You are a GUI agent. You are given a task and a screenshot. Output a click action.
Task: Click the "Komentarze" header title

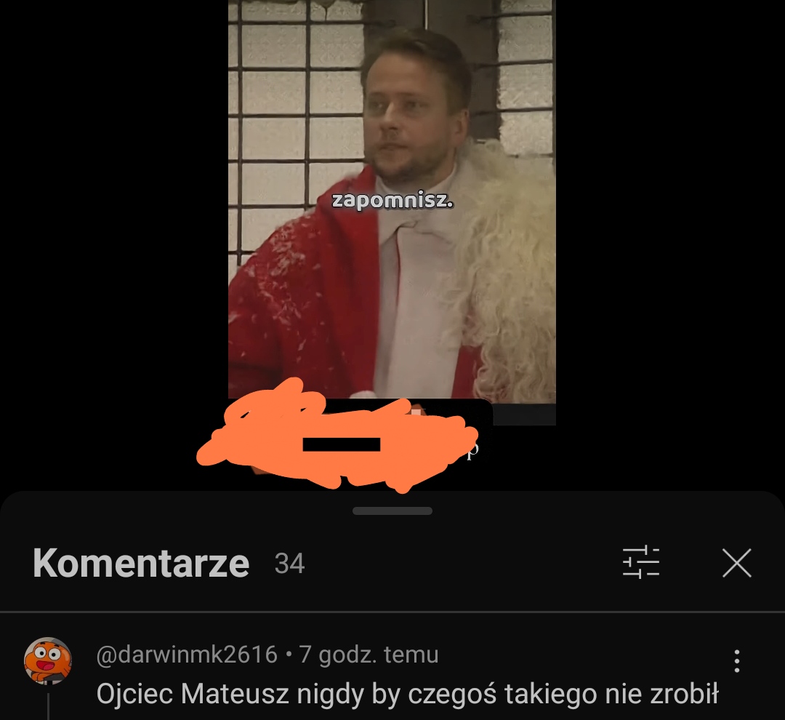click(141, 563)
